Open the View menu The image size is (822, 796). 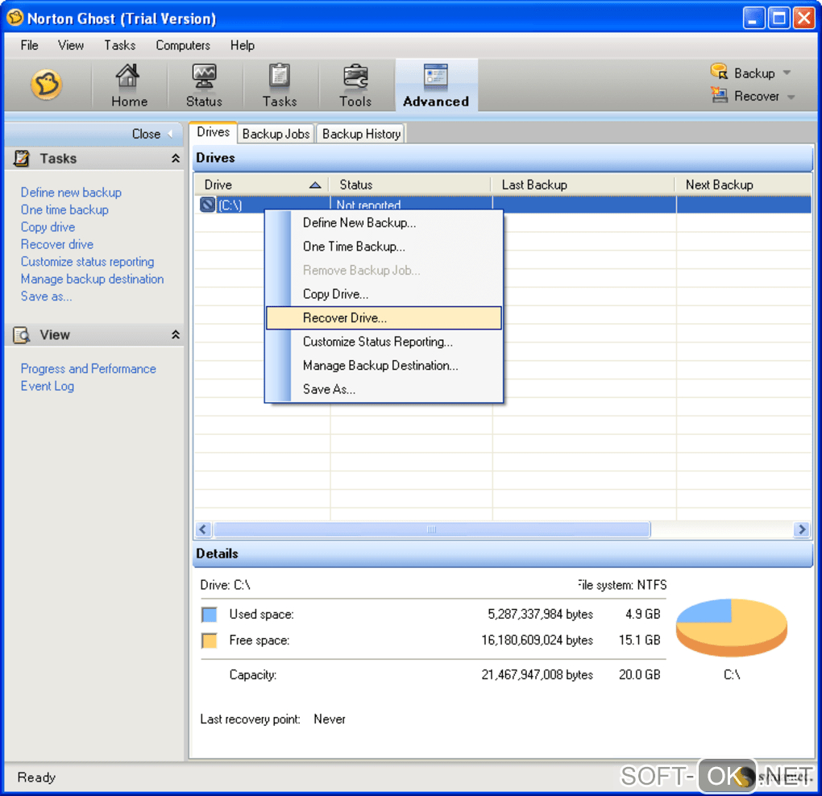click(x=71, y=46)
